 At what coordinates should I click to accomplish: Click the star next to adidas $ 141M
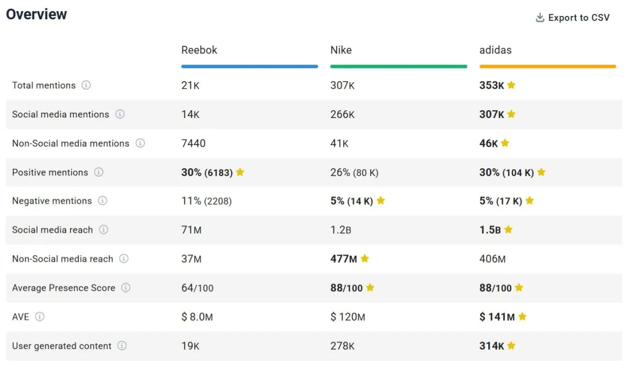click(x=523, y=317)
